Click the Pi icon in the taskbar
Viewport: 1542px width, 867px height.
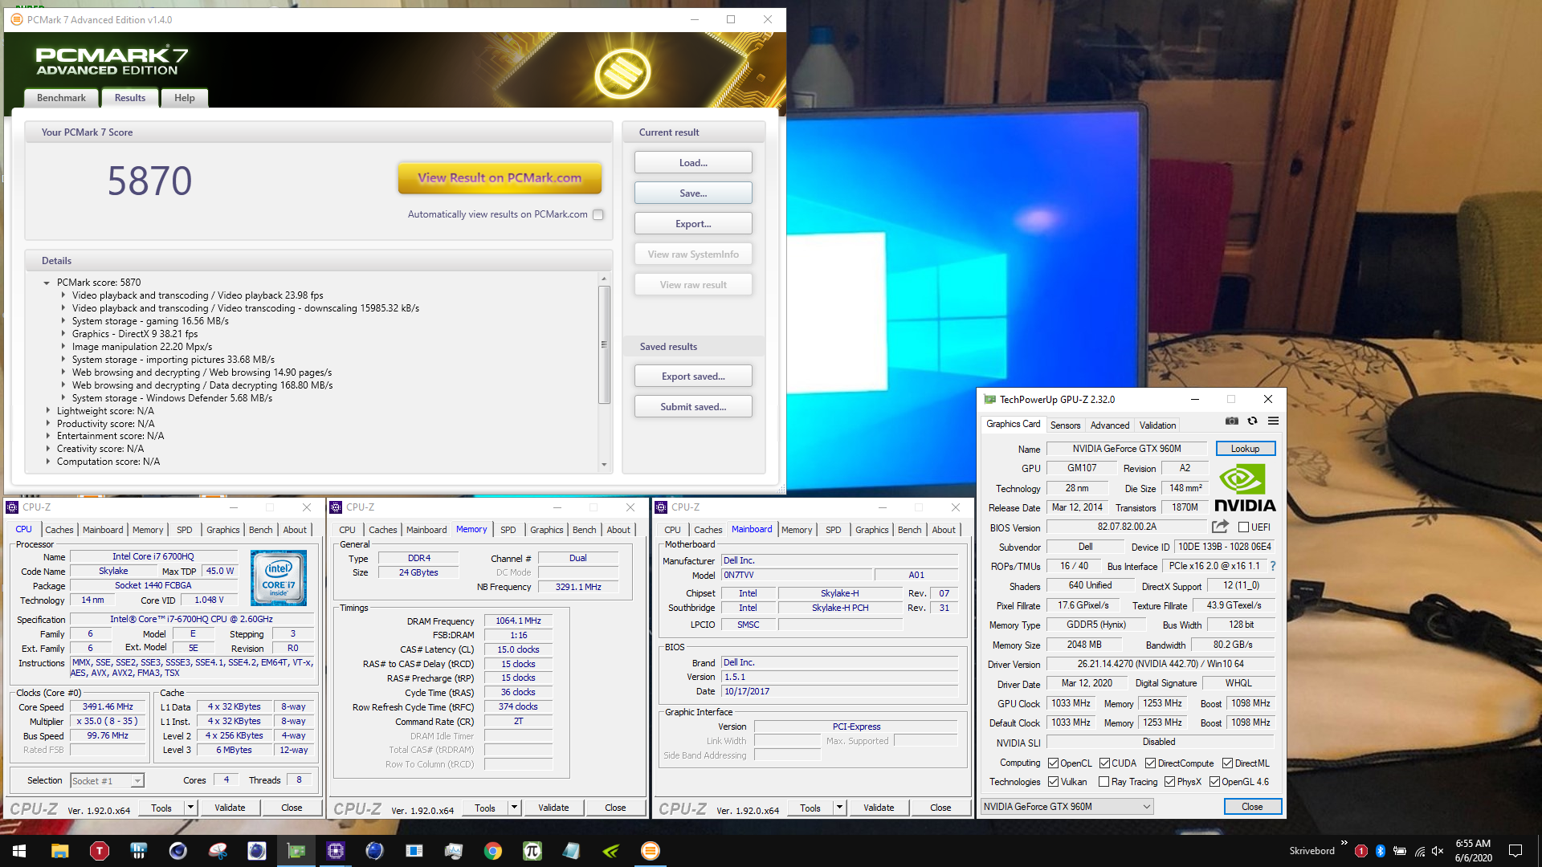(x=532, y=851)
